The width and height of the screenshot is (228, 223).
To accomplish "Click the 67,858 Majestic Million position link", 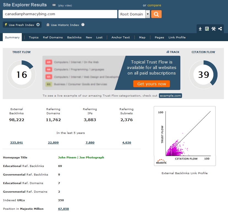I will (63, 209).
